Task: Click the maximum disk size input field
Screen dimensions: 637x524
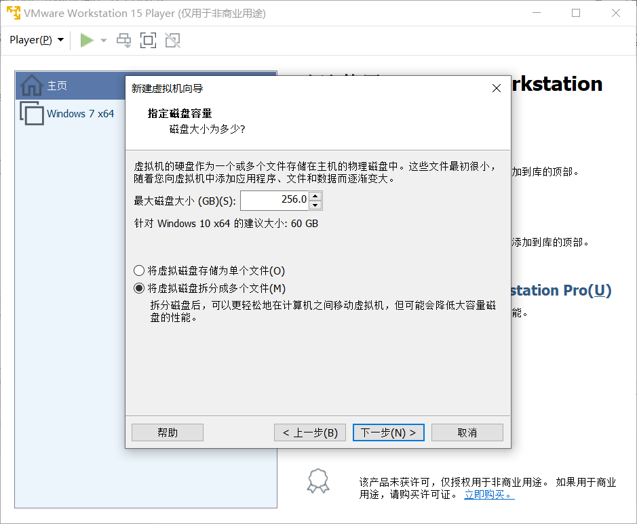Action: coord(275,200)
